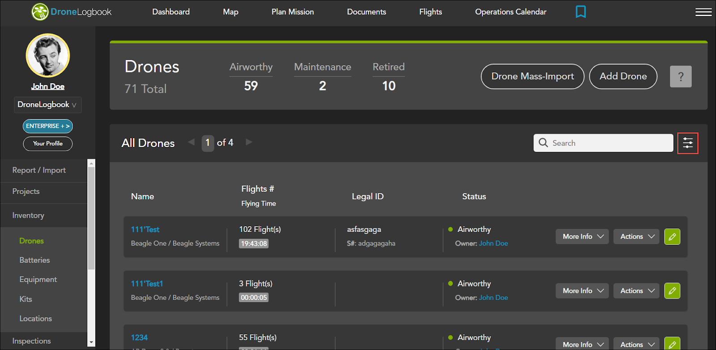Click the 00:00:05 flying time badge
The height and width of the screenshot is (350, 716).
coord(254,298)
